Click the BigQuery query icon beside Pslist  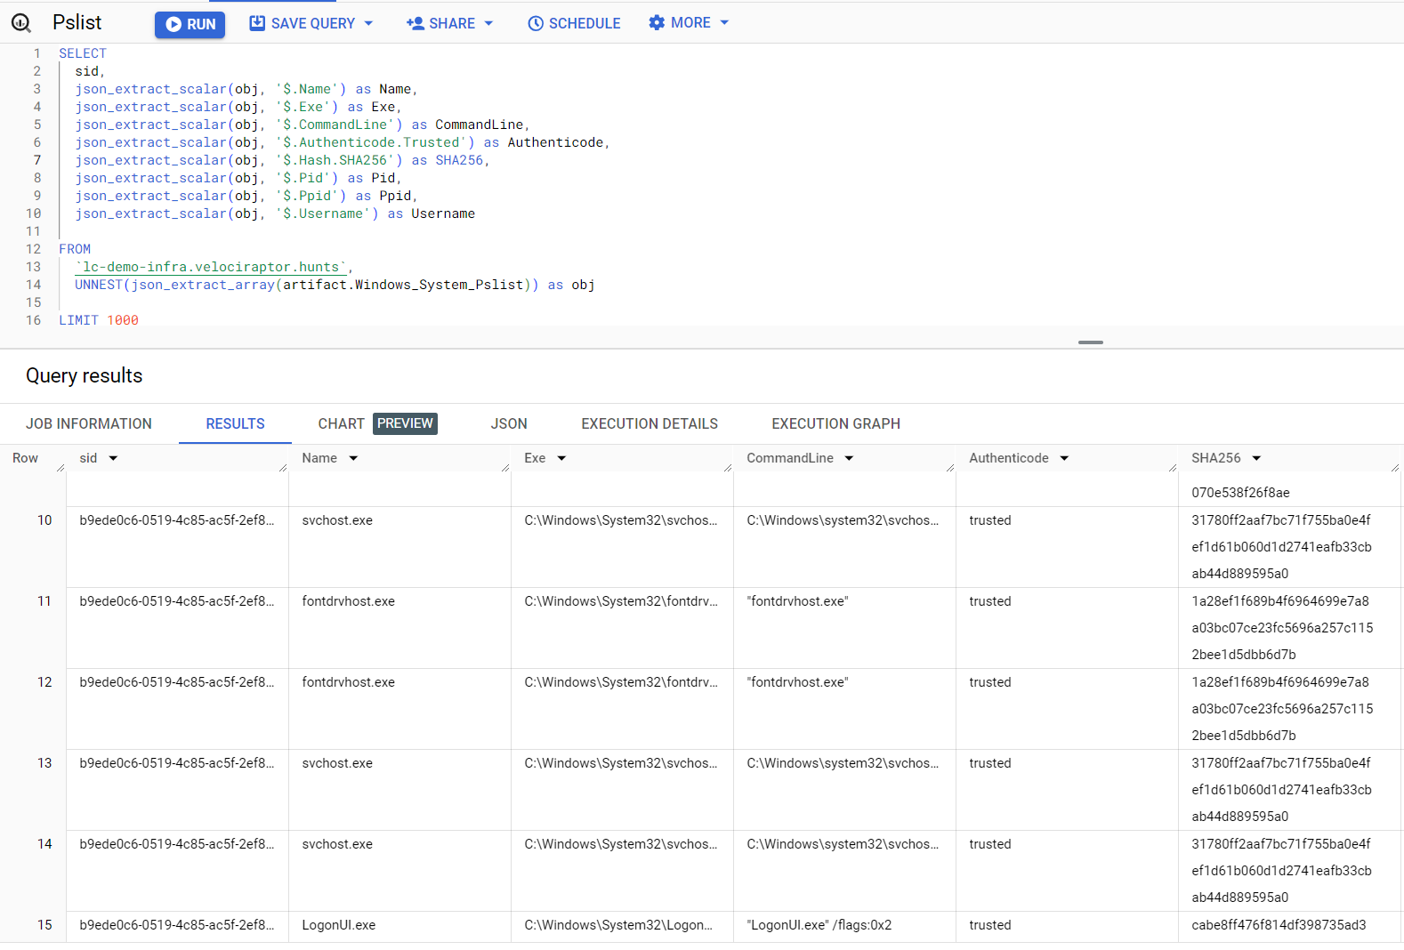click(21, 23)
